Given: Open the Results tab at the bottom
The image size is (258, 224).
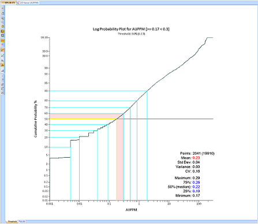Looking at the screenshot, I should pyautogui.click(x=22, y=222).
